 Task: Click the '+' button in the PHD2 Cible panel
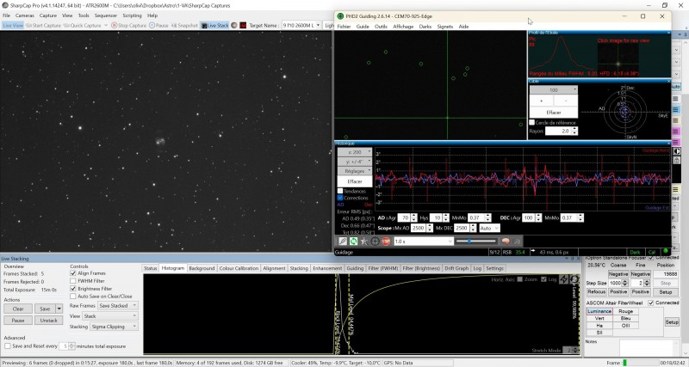pyautogui.click(x=541, y=101)
